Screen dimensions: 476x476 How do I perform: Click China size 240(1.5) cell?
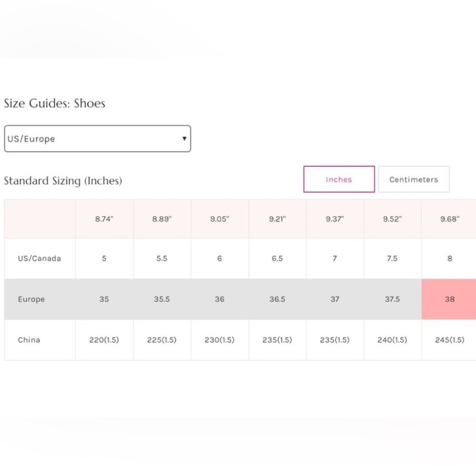point(392,340)
